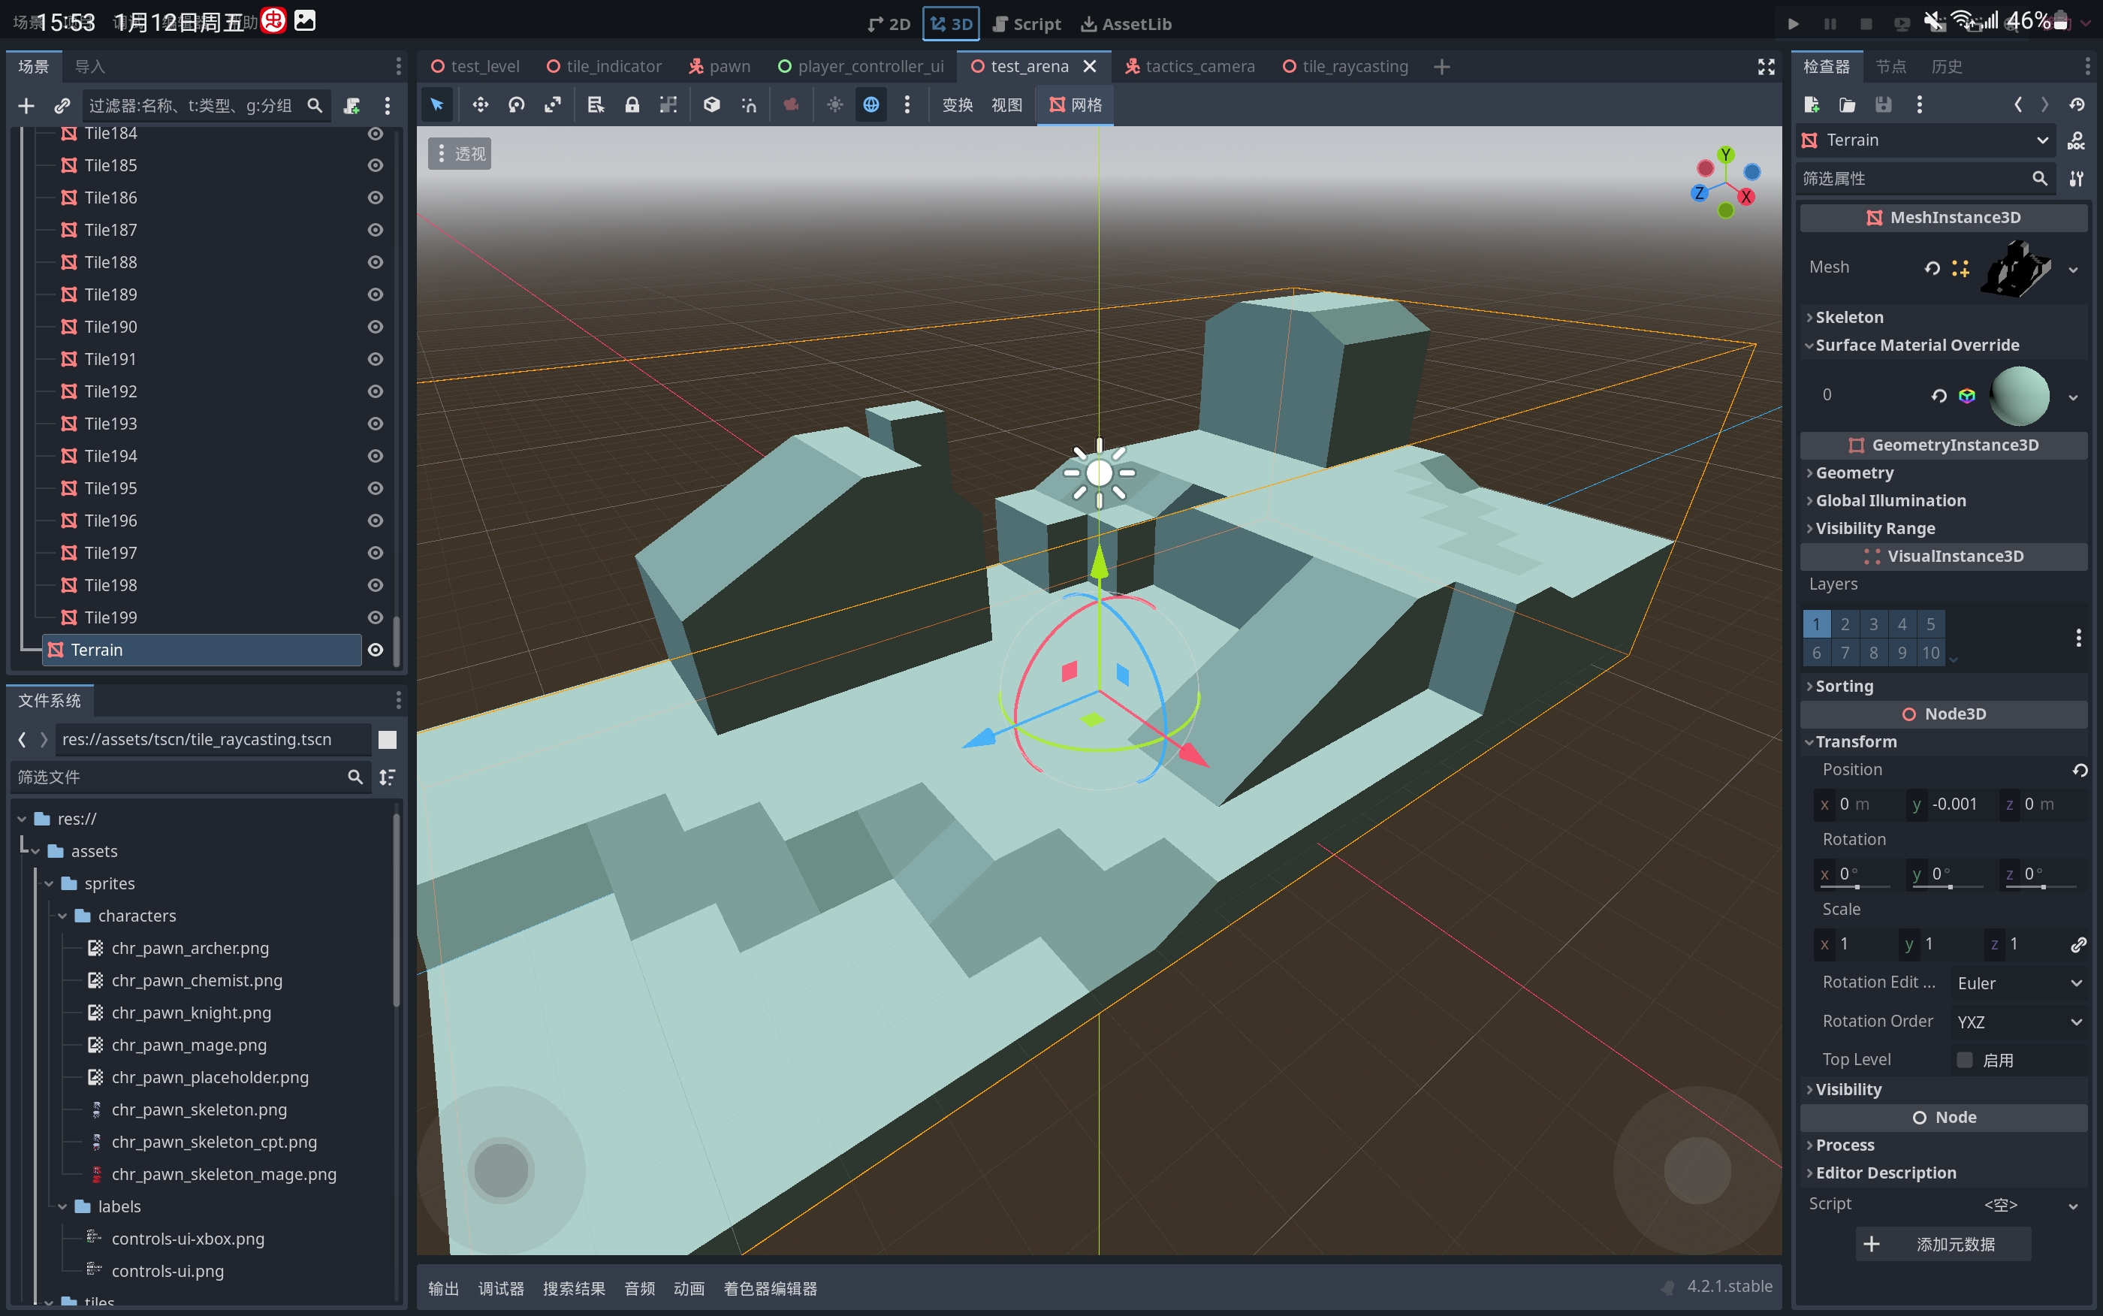Screen dimensions: 2103x1316
Task: Toggle render layer 7
Action: click(1845, 652)
